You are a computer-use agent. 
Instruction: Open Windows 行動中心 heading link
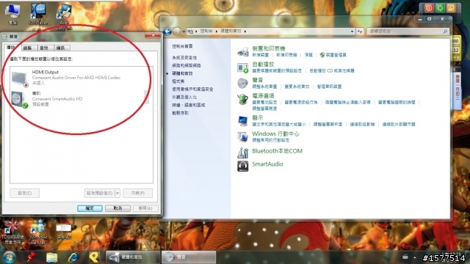pyautogui.click(x=275, y=133)
